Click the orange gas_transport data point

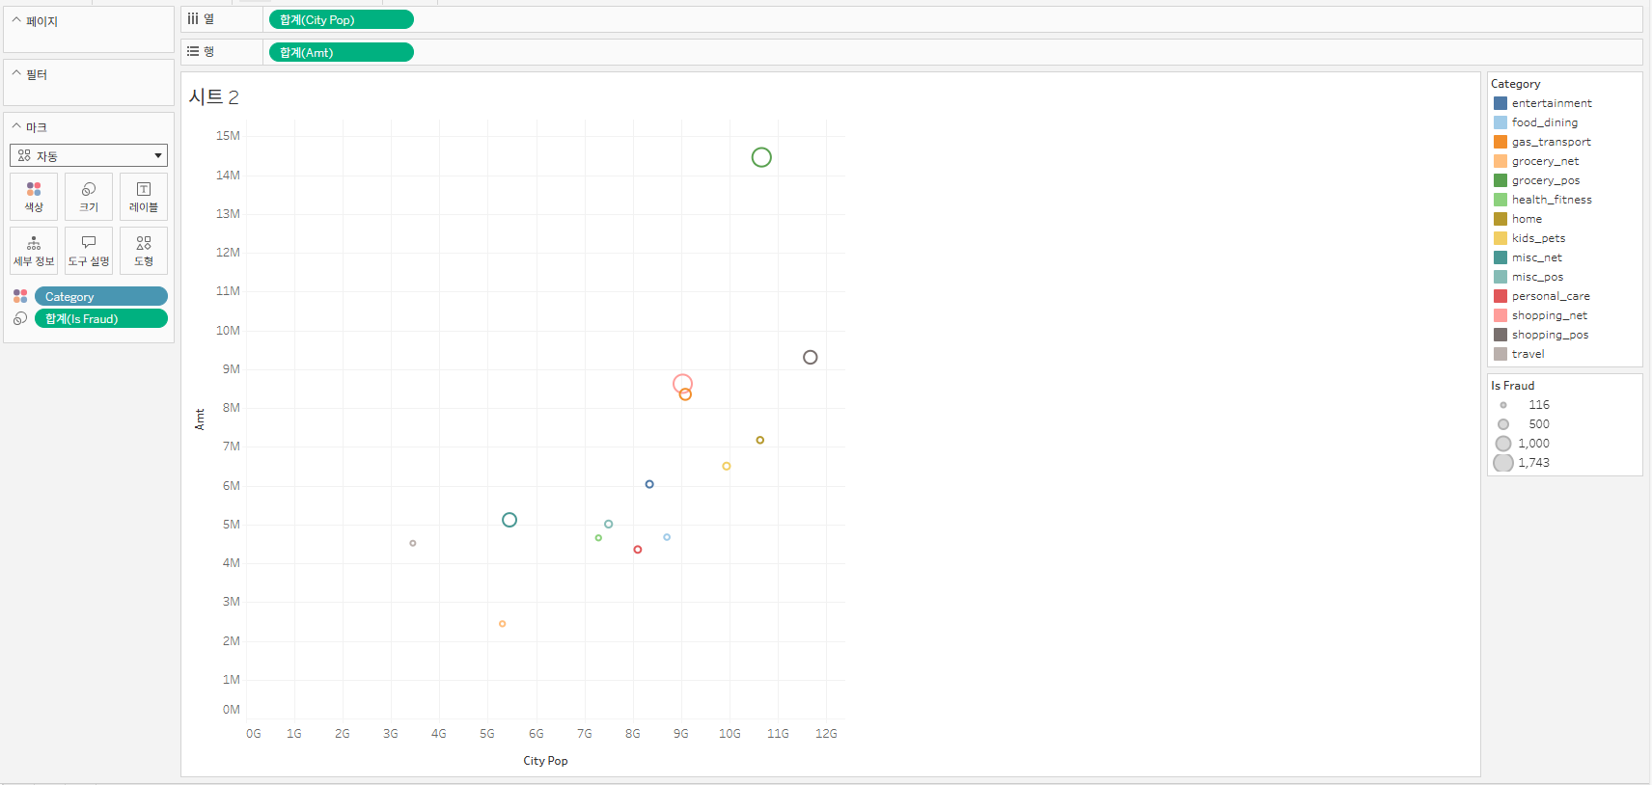tap(685, 394)
